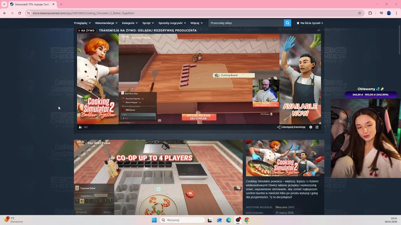401x225 pixels.
Task: Pop out the broadcast in new window
Action: point(317,127)
